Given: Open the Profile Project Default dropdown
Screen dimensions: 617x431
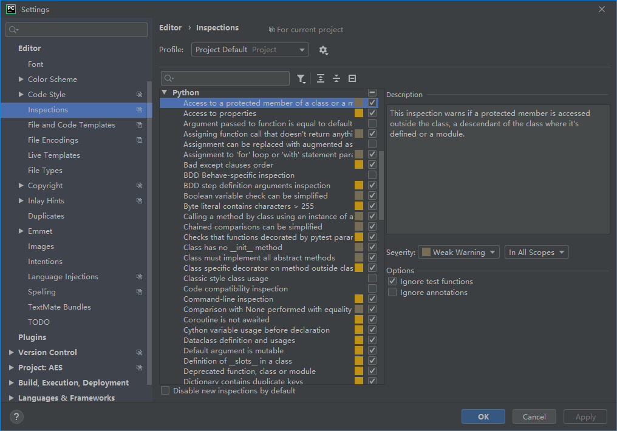Looking at the screenshot, I should 250,50.
